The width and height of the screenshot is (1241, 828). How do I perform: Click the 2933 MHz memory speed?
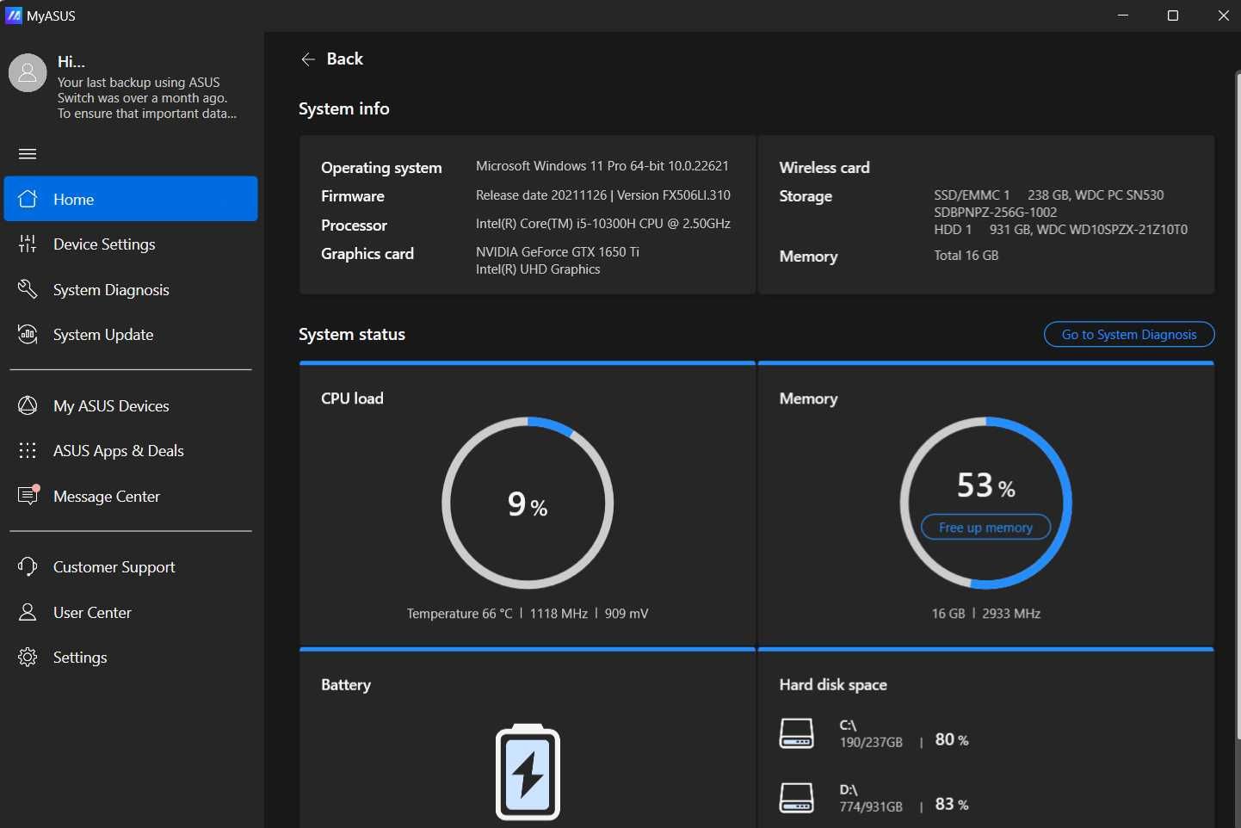(1011, 614)
